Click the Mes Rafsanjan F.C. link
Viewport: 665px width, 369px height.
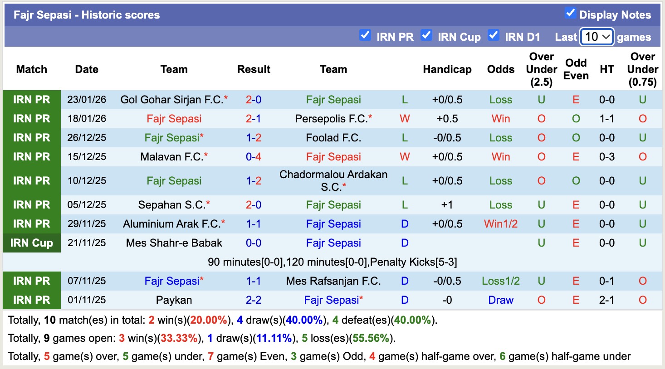333,281
